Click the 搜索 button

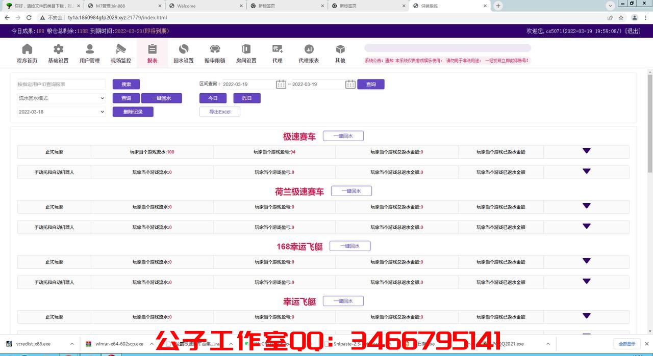click(x=126, y=84)
